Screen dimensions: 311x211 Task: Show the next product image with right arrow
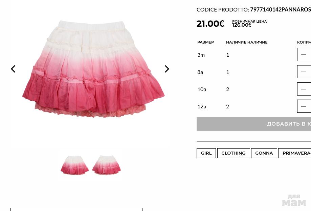pyautogui.click(x=167, y=69)
